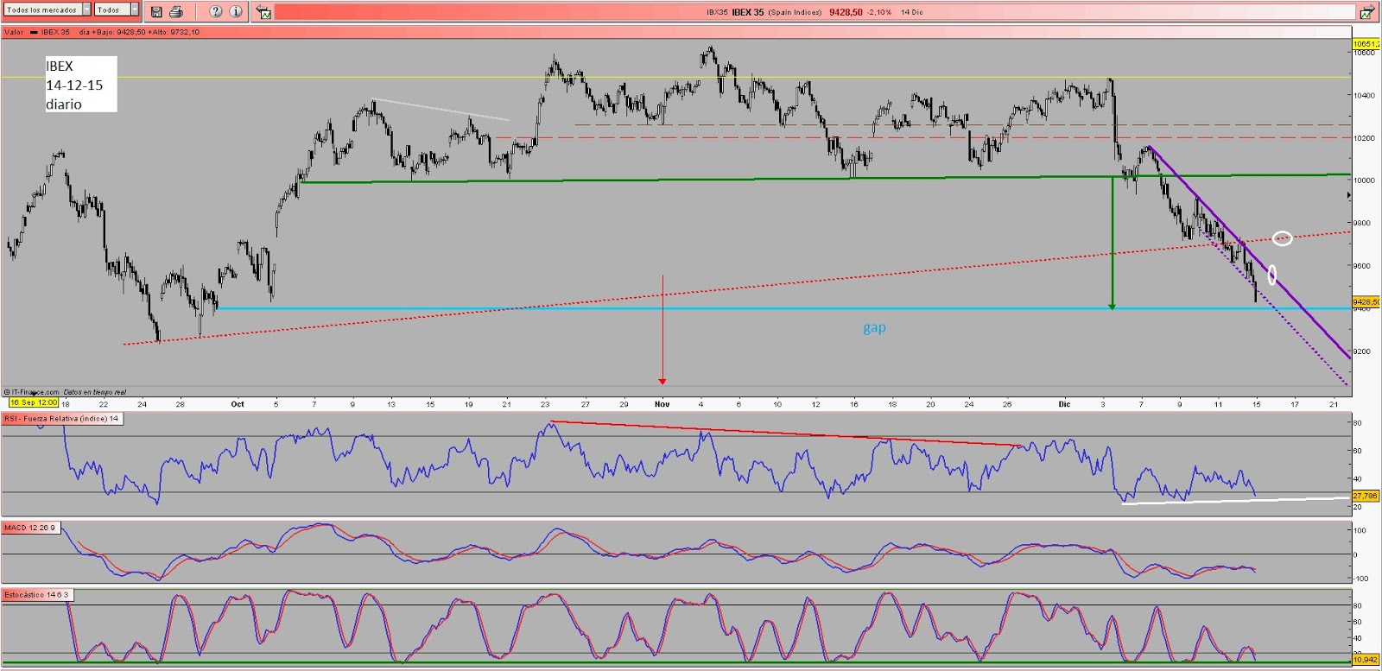Open the 'Todos los mercados' market dropdown
This screenshot has width=1382, height=671.
click(x=47, y=9)
